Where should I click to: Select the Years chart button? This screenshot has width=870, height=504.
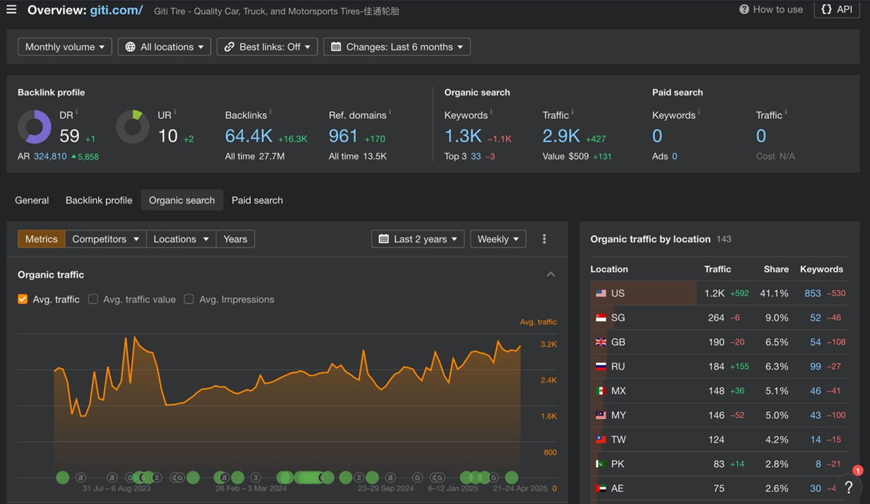point(235,239)
